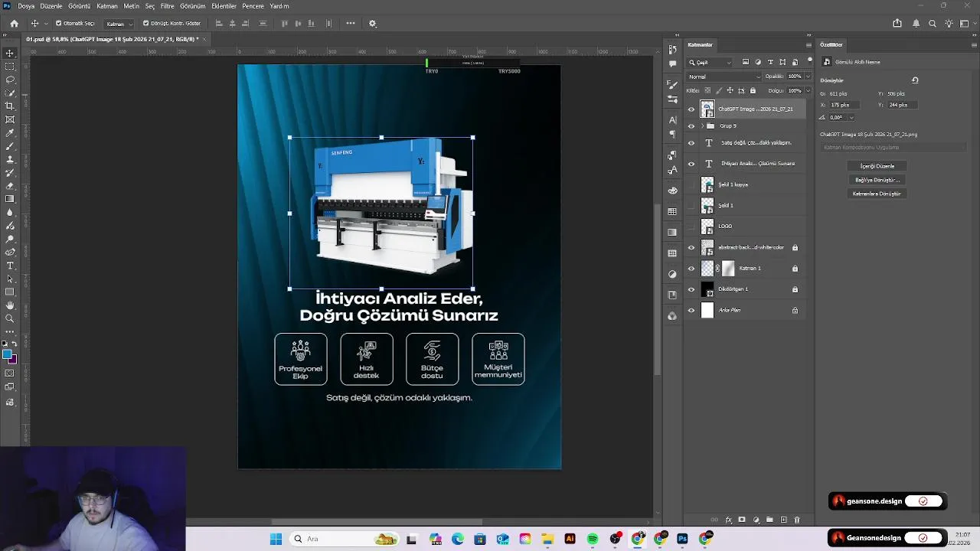980x551 pixels.
Task: Click the blue foreground color swatch
Action: [8, 354]
